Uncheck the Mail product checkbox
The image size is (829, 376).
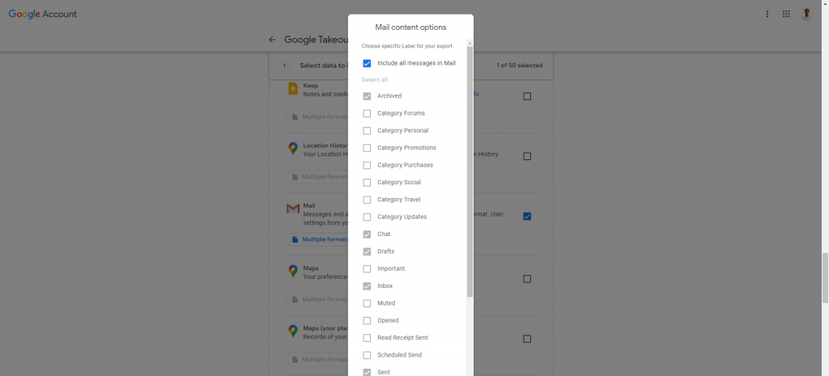527,216
